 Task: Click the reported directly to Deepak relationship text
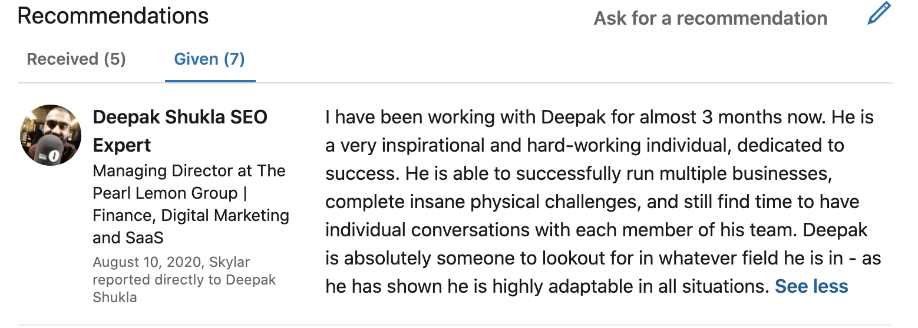184,280
